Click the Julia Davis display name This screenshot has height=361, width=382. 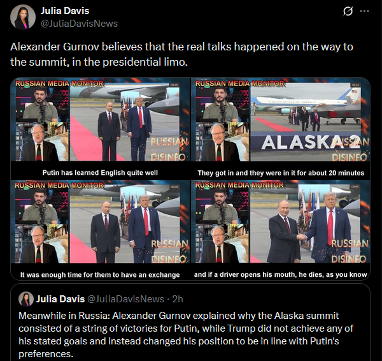click(65, 11)
